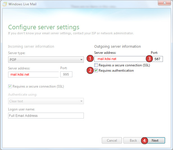Click the Logon user name label
This screenshot has height=150, width=173.
click(x=21, y=109)
